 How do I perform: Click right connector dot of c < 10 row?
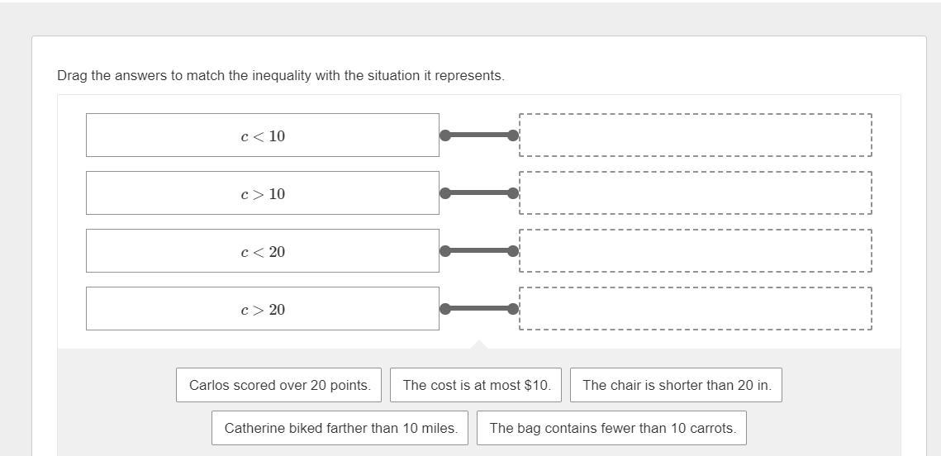(513, 135)
